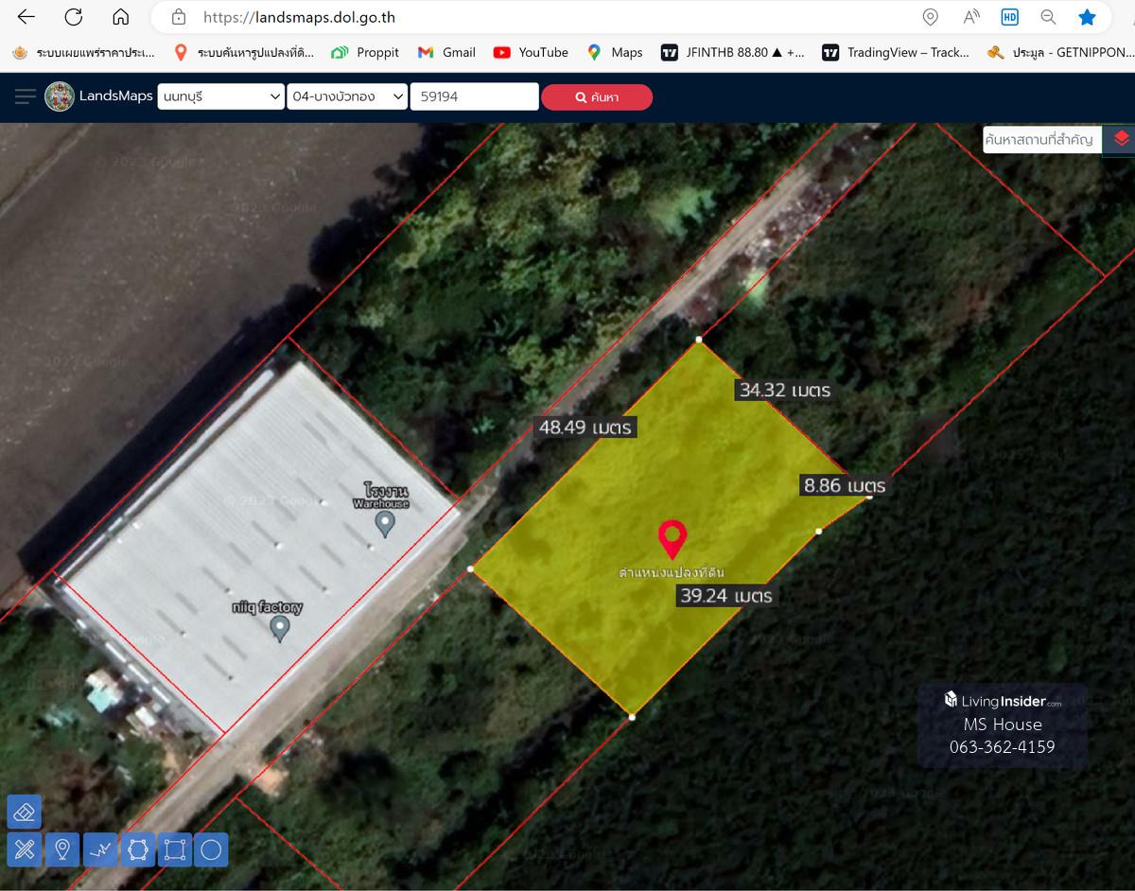The height and width of the screenshot is (891, 1135).
Task: Choose the circle drawing tool
Action: (211, 850)
